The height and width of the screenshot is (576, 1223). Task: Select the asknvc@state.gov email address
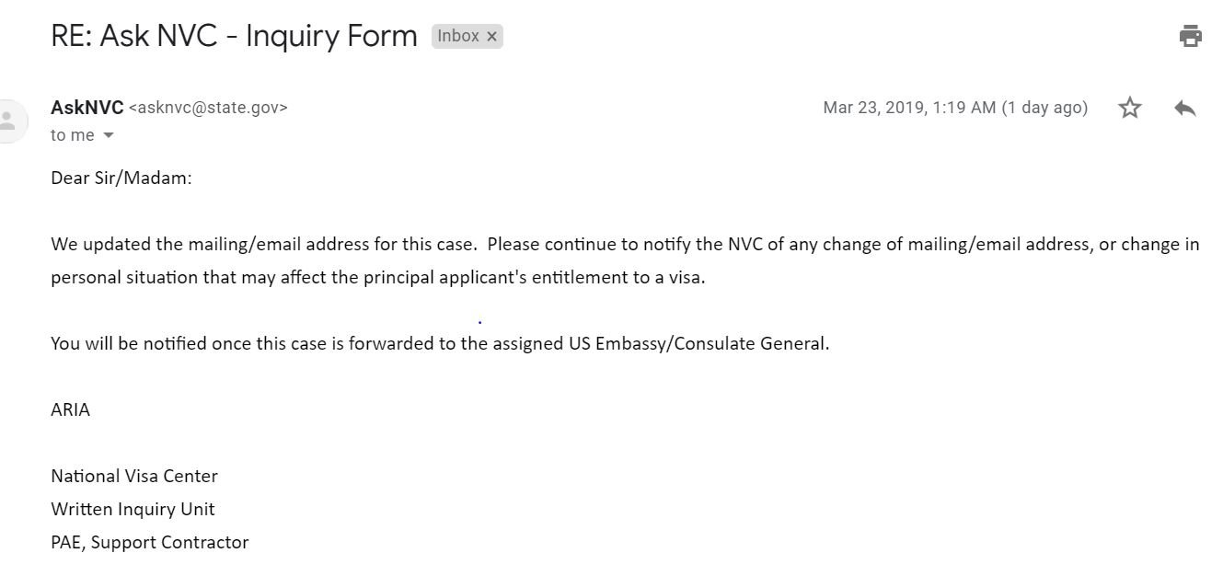[208, 108]
